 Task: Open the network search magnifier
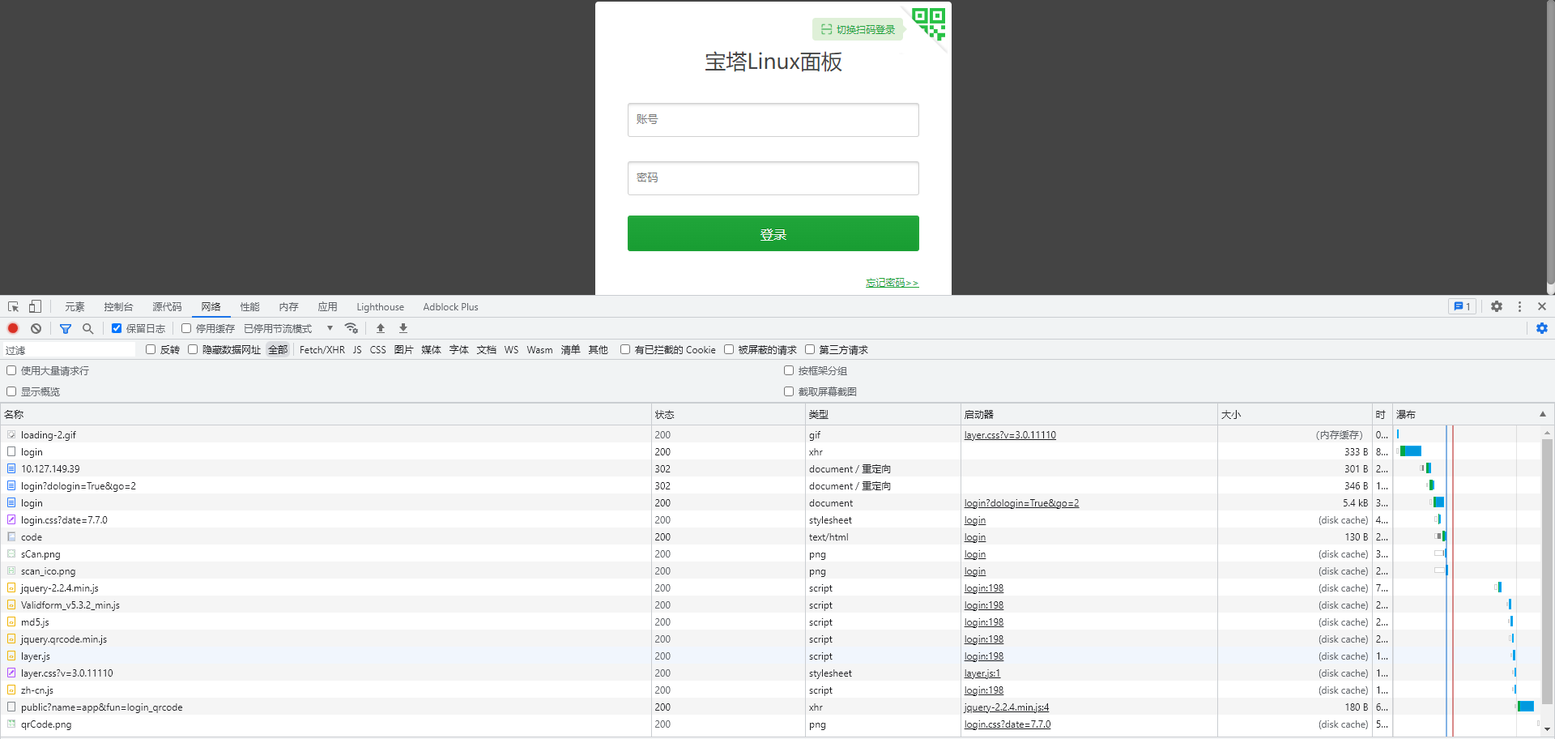tap(88, 328)
